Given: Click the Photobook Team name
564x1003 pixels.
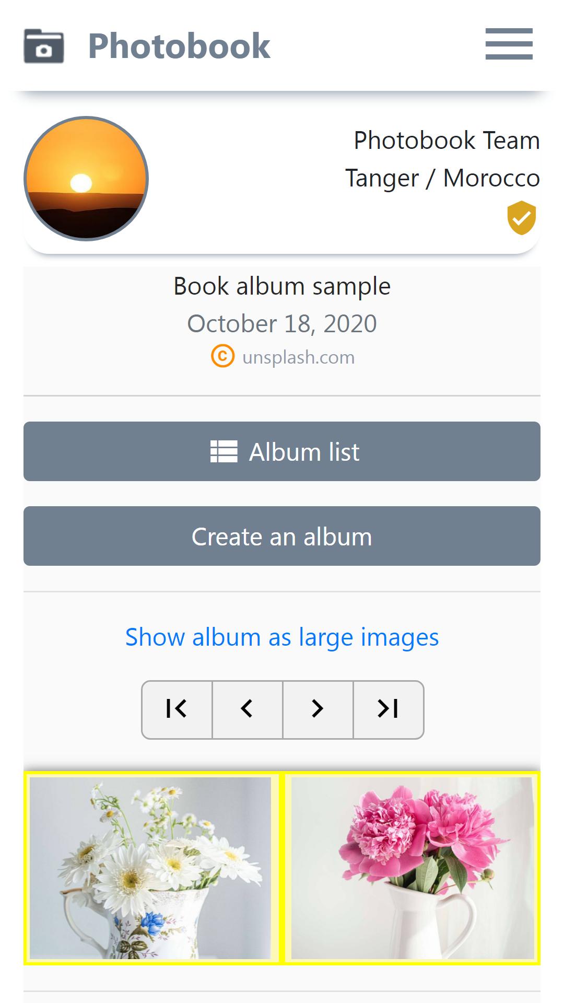Looking at the screenshot, I should tap(446, 141).
